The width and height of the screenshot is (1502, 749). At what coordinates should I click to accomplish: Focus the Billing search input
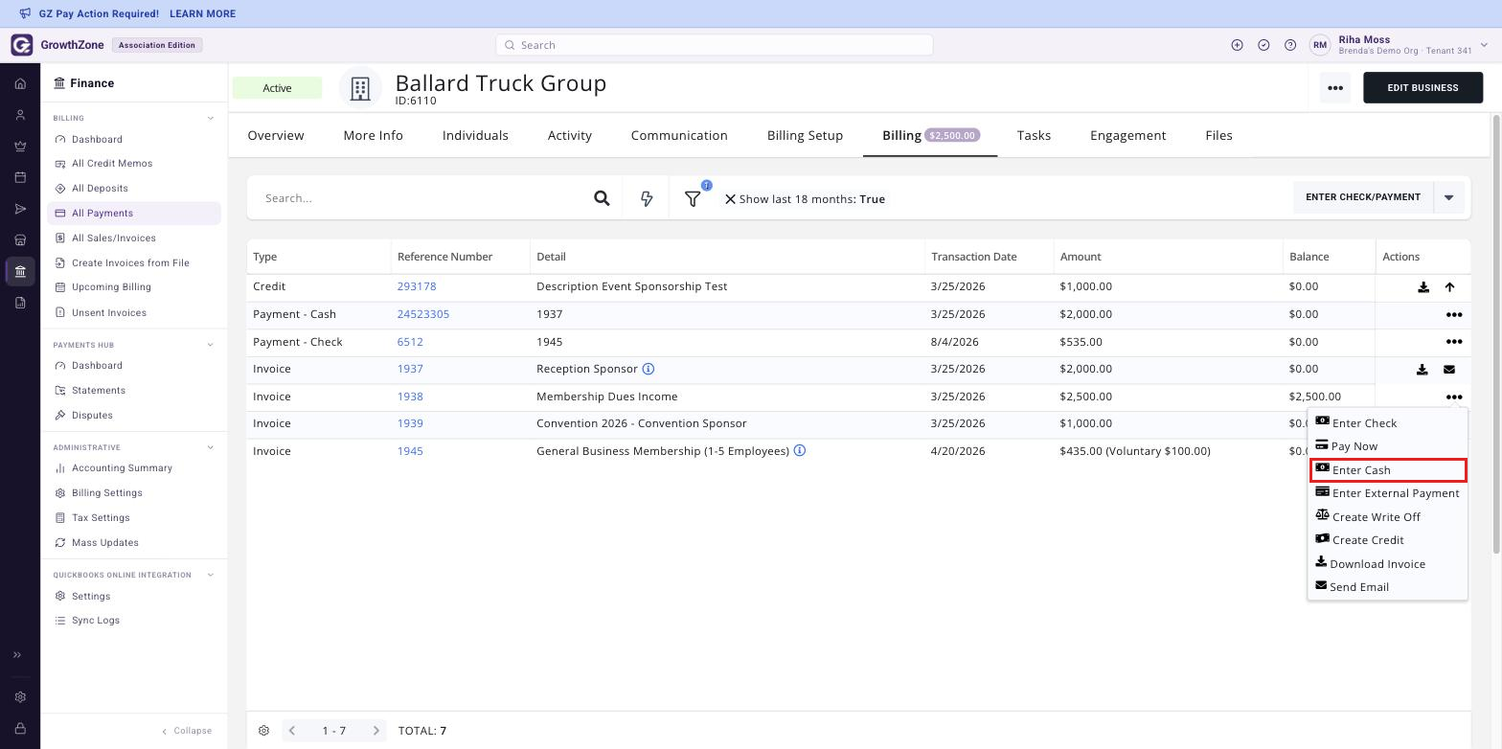(421, 198)
